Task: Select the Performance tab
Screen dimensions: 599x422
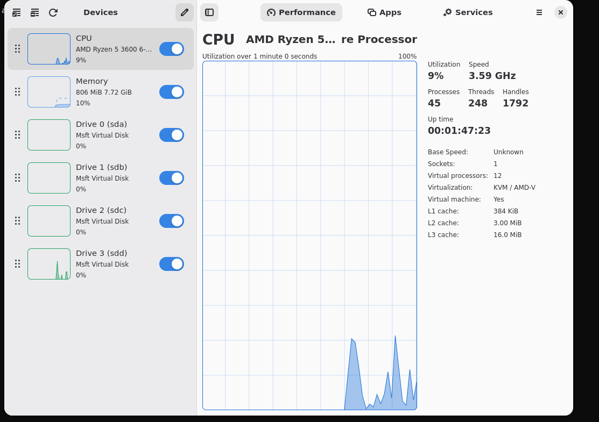Action: click(x=301, y=12)
